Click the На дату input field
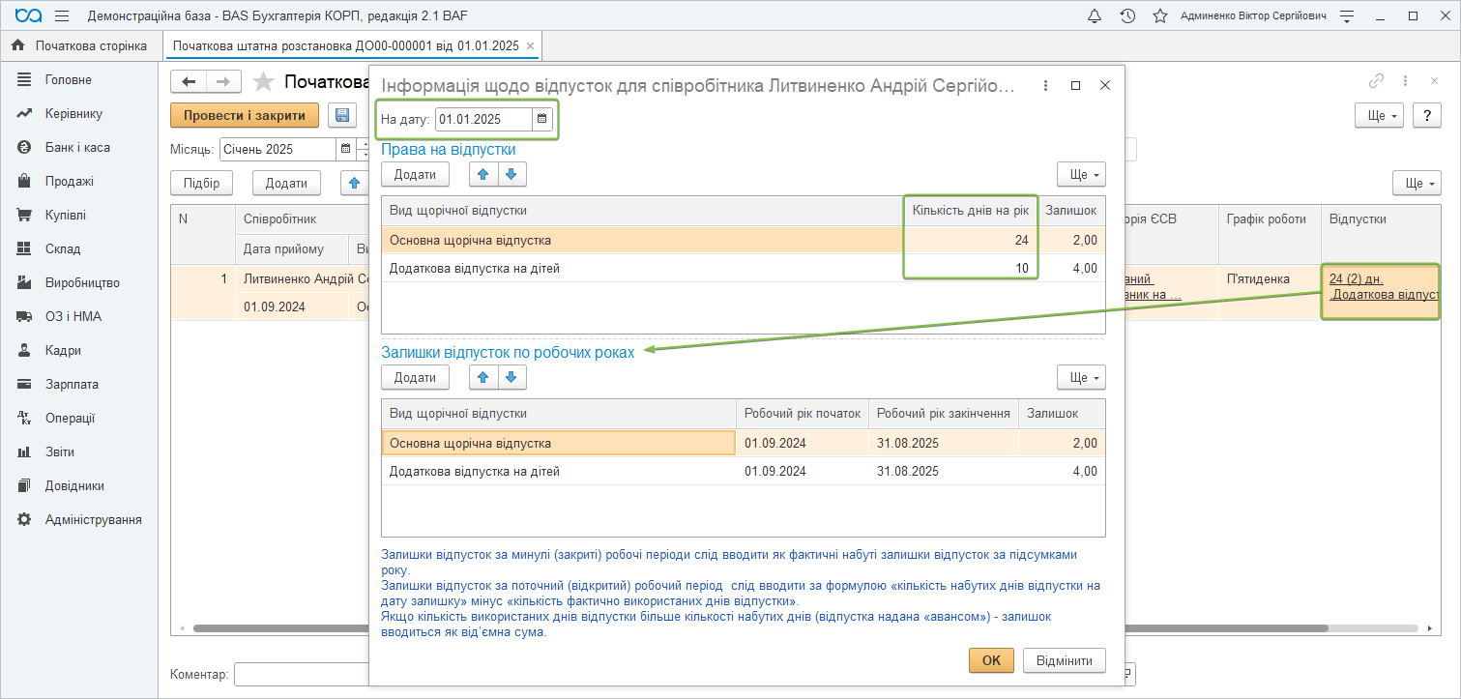 coord(482,120)
